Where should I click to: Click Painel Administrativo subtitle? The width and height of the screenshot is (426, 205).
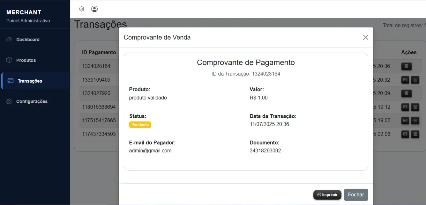[28, 21]
